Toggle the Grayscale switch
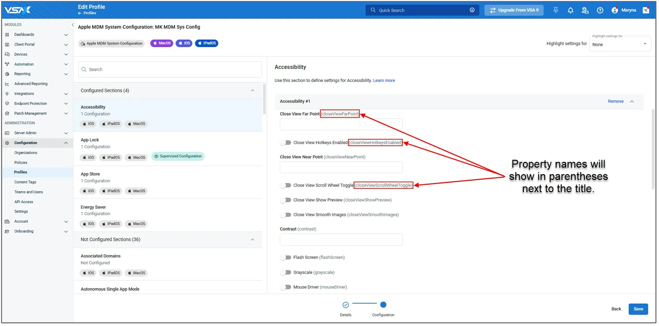The width and height of the screenshot is (659, 326). (x=286, y=272)
